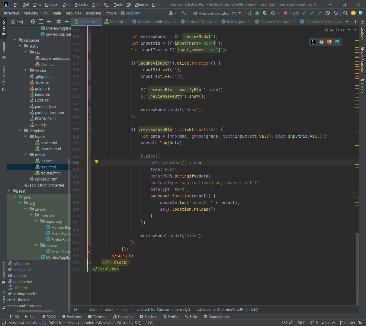Click the yellow intention lightbulb on line 162

[x=97, y=162]
